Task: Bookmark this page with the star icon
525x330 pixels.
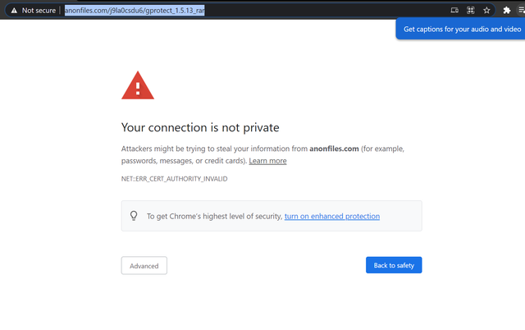Action: tap(486, 11)
